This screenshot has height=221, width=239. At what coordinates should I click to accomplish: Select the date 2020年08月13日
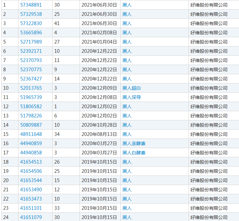coord(99,134)
